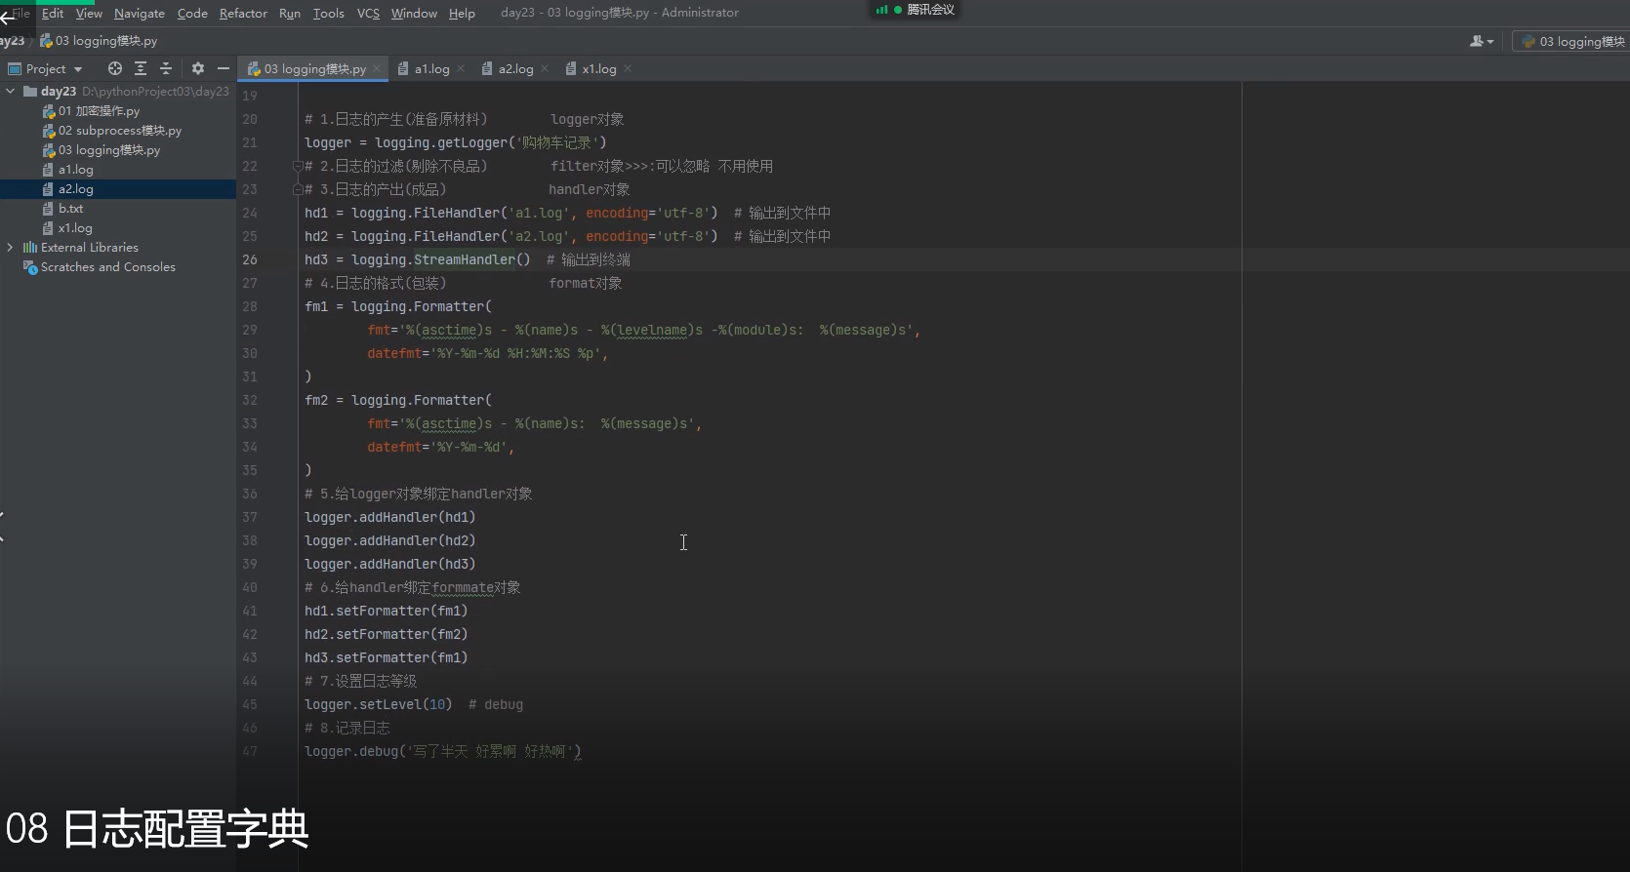Screen dimensions: 1630x872
Task: Click the logger = logging.getLogger line
Action: (456, 142)
